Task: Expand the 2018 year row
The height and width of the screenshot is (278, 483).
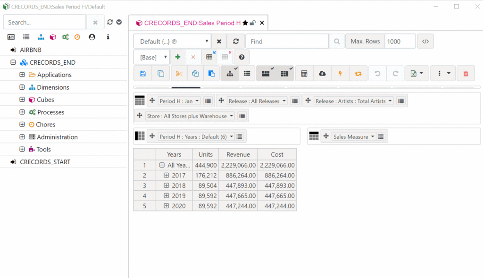Action: click(167, 185)
